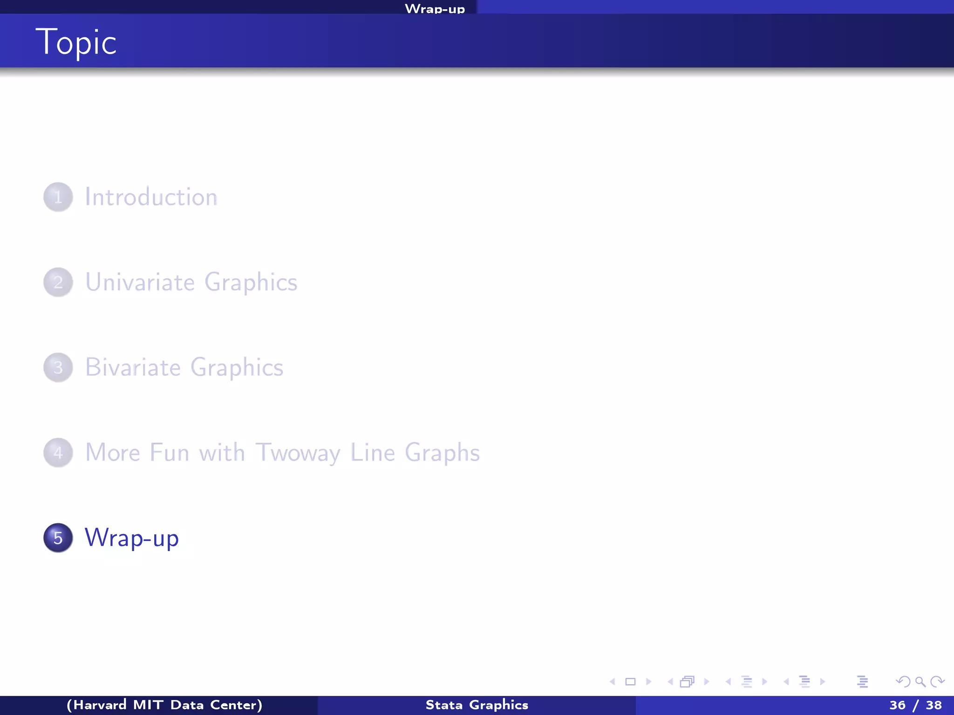
Task: Go to the next frame arrow
Action: pyautogui.click(x=707, y=682)
